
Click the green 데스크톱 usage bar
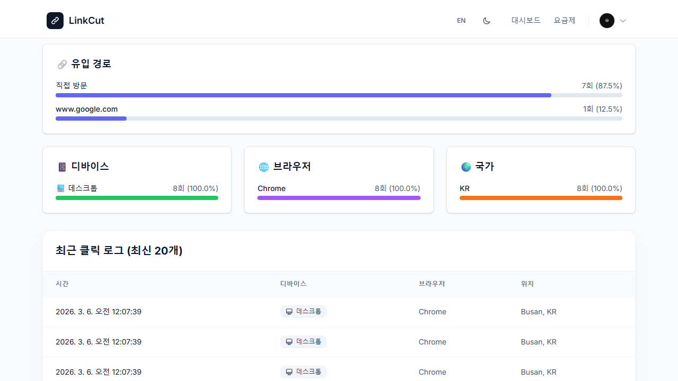[137, 198]
